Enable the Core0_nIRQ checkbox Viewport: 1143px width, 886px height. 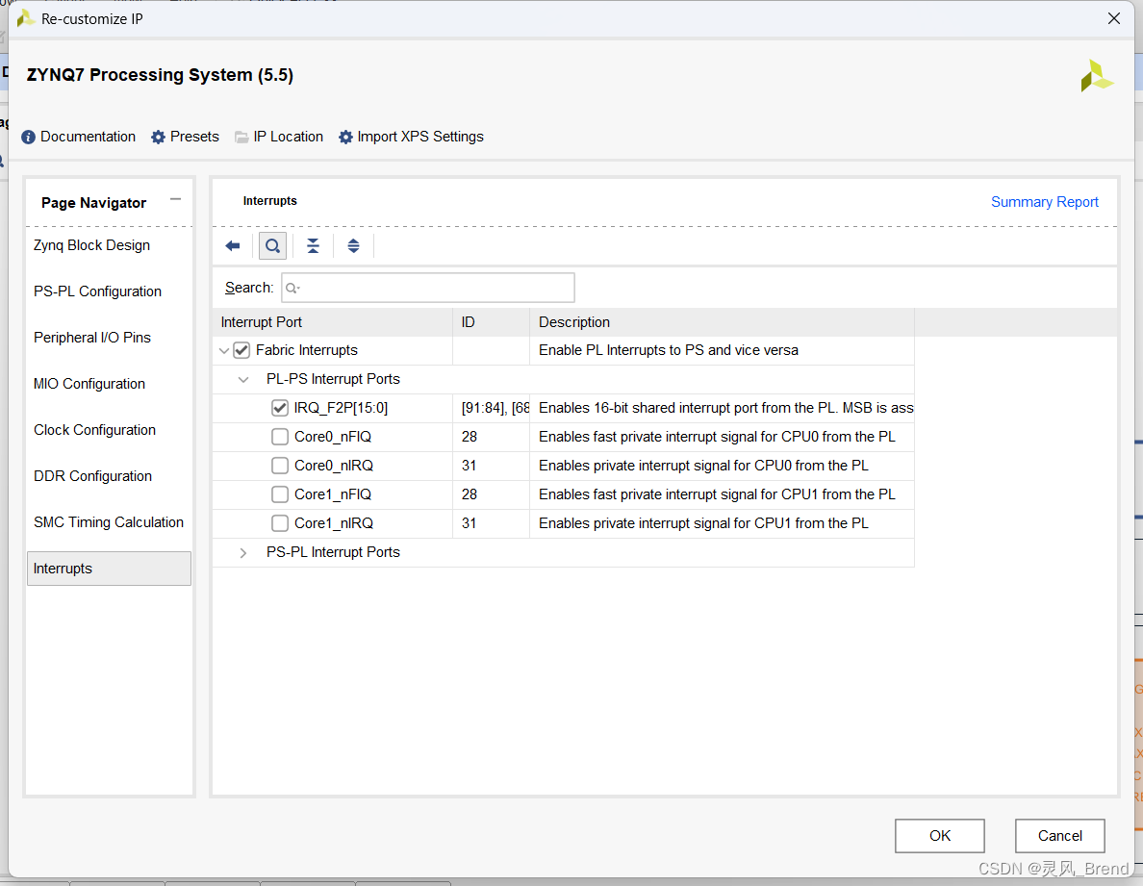(280, 466)
